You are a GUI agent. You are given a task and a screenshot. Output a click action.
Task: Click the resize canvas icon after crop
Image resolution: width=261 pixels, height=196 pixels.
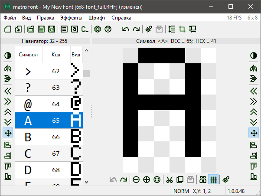pyautogui.click(x=192, y=29)
